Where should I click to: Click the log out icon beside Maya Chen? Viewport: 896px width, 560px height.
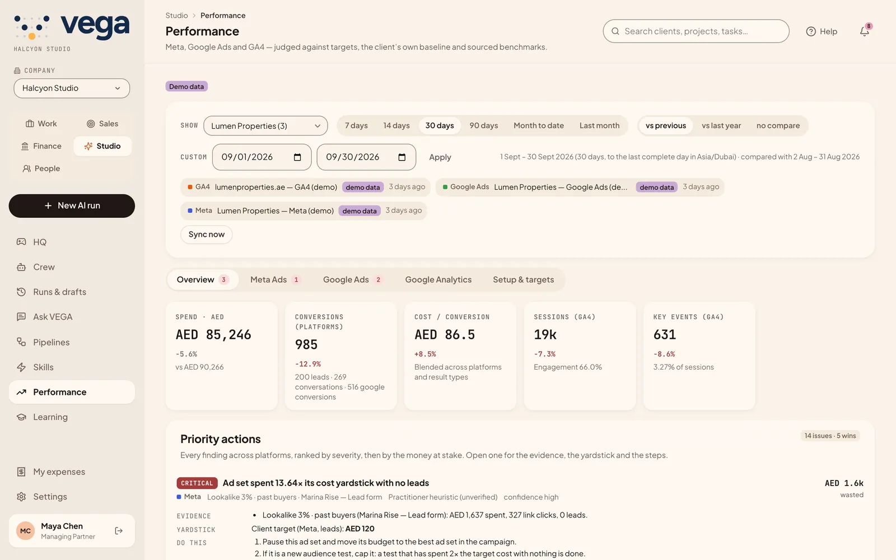[119, 531]
